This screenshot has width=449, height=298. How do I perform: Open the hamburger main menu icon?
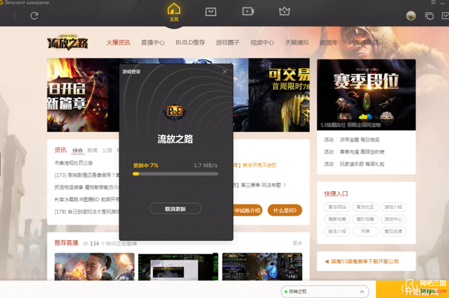click(x=433, y=2)
